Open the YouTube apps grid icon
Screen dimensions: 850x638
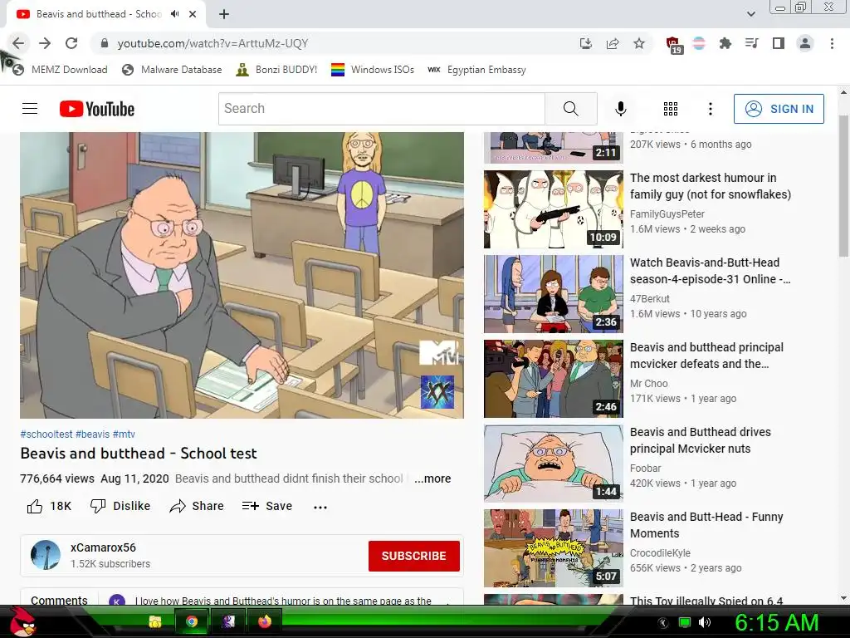[x=671, y=109]
